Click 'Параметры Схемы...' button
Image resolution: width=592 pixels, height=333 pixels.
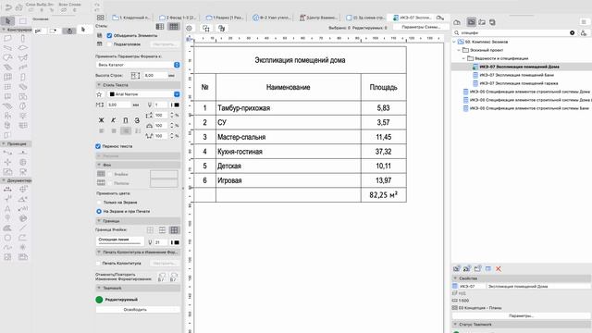point(421,27)
